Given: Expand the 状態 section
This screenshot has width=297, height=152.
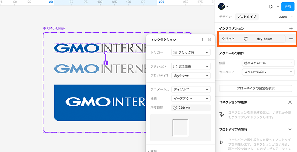Looking at the screenshot, I should click(152, 151).
